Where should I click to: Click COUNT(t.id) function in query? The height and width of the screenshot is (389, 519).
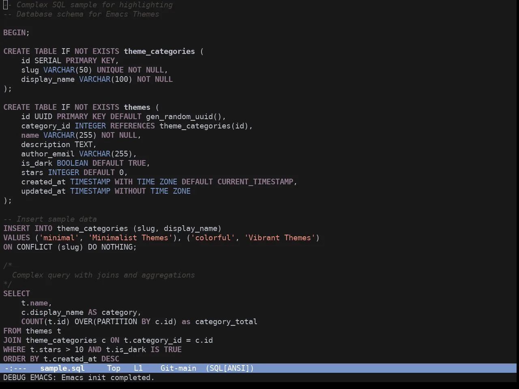[45, 322]
